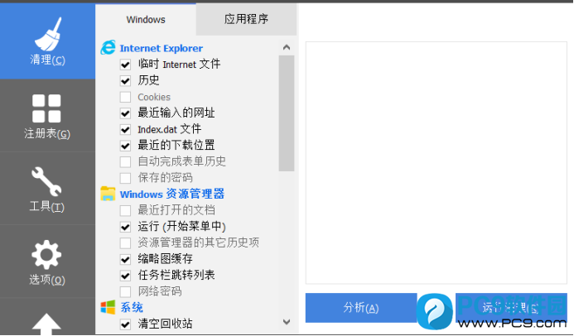
Task: Select the Internet Explorer section heading
Action: (x=161, y=48)
